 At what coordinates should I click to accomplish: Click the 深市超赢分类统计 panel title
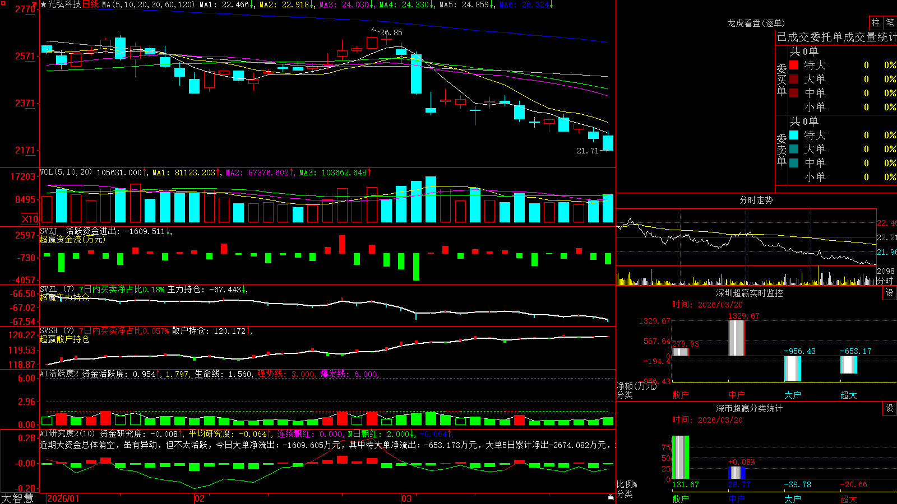(x=749, y=408)
